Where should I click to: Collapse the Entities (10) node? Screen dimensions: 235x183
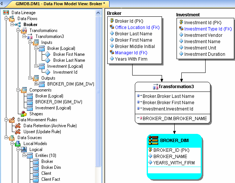(x=24, y=155)
